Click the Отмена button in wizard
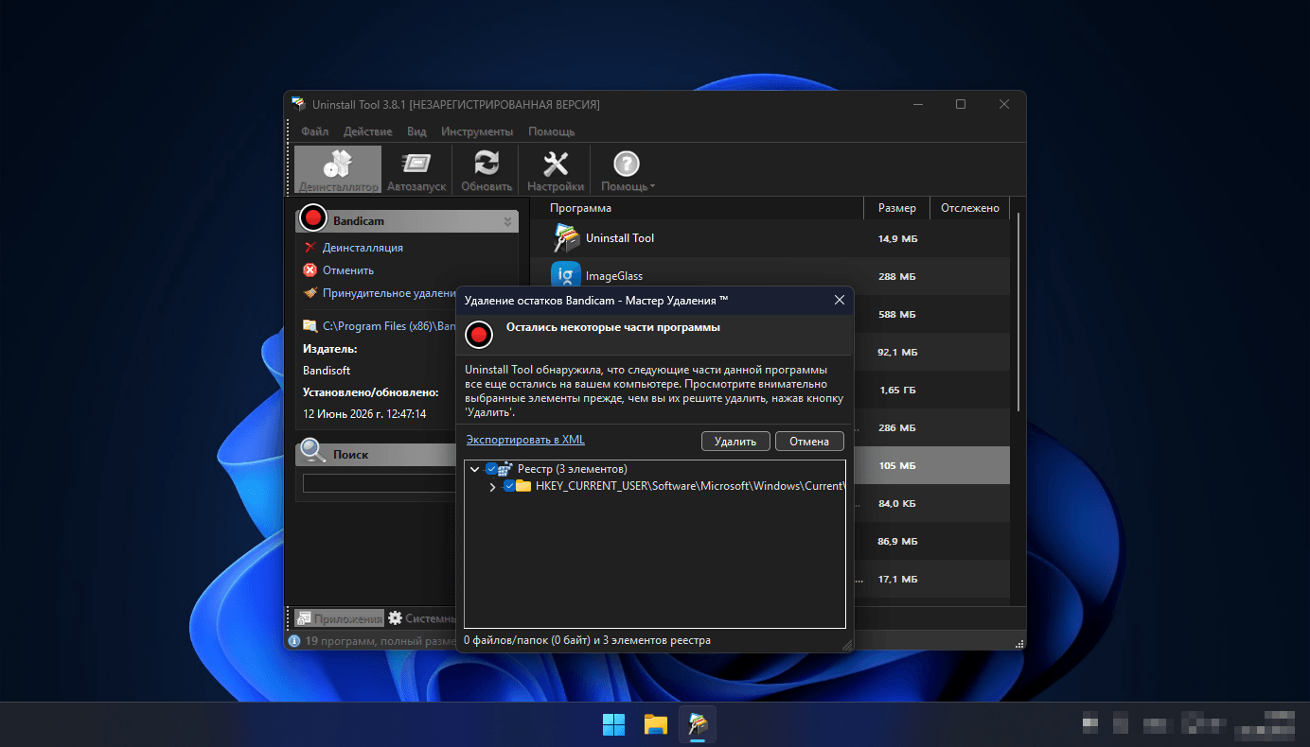The image size is (1310, 747). [x=809, y=442]
